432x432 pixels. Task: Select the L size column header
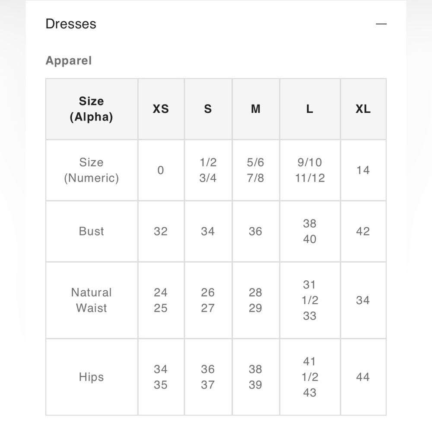(x=310, y=109)
